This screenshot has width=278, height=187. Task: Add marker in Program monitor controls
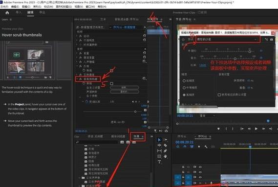pos(218,129)
